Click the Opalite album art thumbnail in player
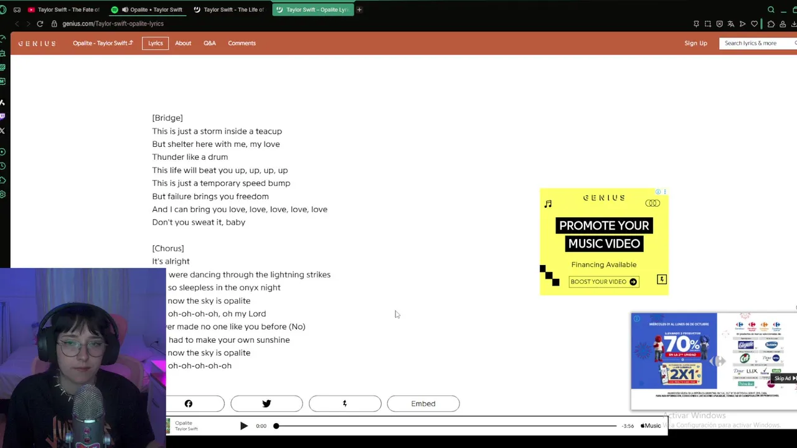 [168, 426]
